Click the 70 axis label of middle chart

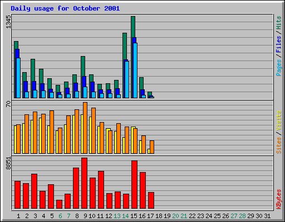tap(8, 104)
